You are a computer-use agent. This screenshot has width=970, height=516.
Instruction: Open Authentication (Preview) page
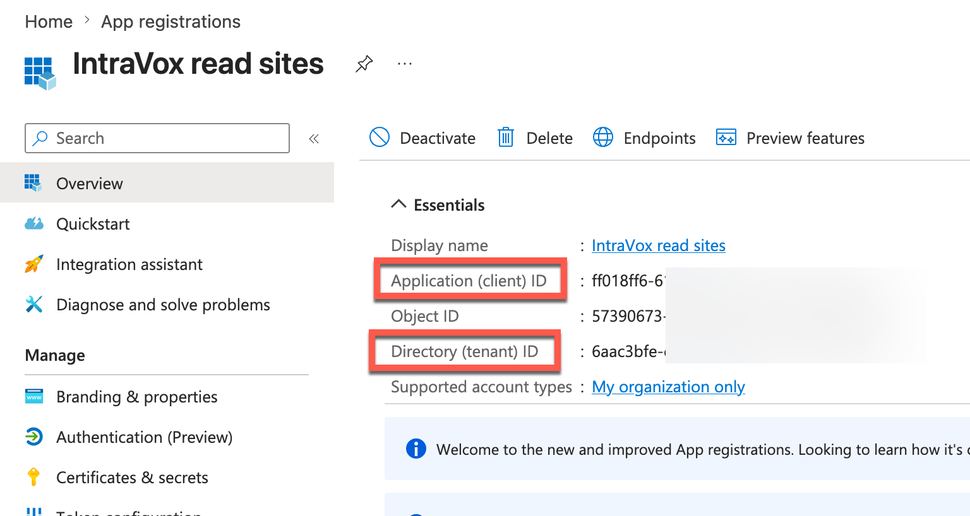(167, 437)
